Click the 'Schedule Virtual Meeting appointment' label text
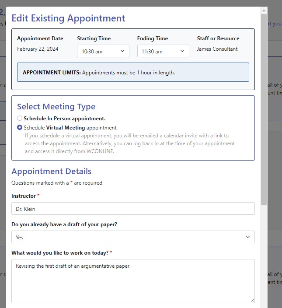The width and height of the screenshot is (282, 308). [70, 128]
